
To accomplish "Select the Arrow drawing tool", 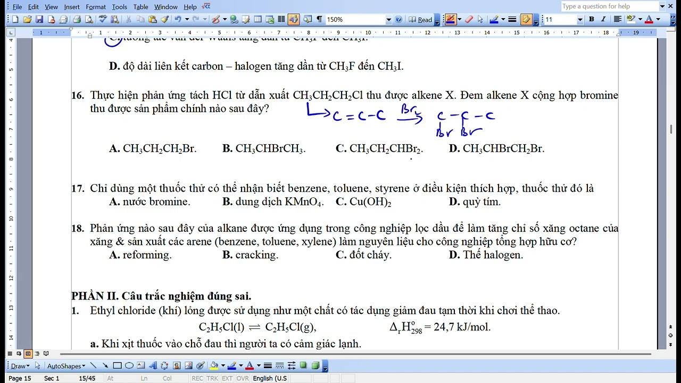I will [105, 366].
